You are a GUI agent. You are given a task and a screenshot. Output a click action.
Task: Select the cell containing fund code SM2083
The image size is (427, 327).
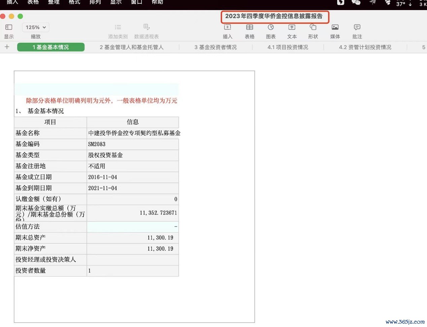(133, 144)
